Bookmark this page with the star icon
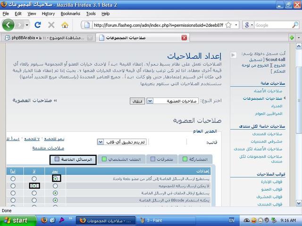The height and width of the screenshot is (226, 302). (x=228, y=25)
